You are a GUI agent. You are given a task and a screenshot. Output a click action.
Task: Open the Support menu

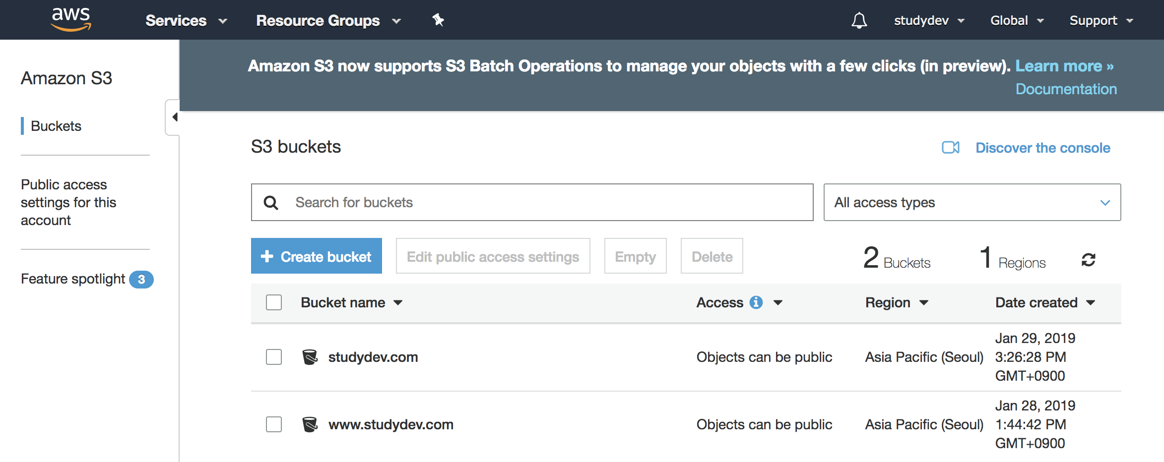click(x=1101, y=21)
